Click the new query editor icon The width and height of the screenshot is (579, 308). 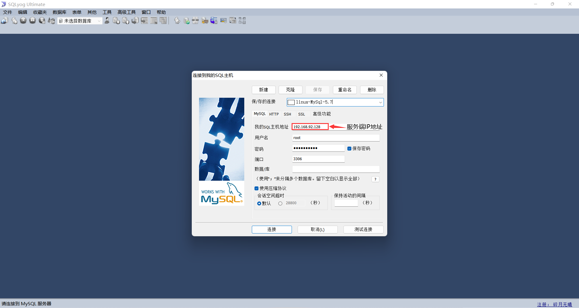(14, 21)
